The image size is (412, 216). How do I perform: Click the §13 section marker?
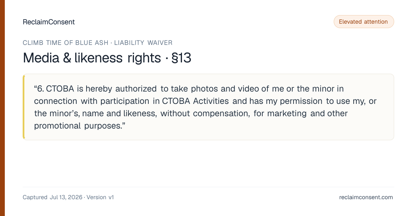pyautogui.click(x=181, y=58)
